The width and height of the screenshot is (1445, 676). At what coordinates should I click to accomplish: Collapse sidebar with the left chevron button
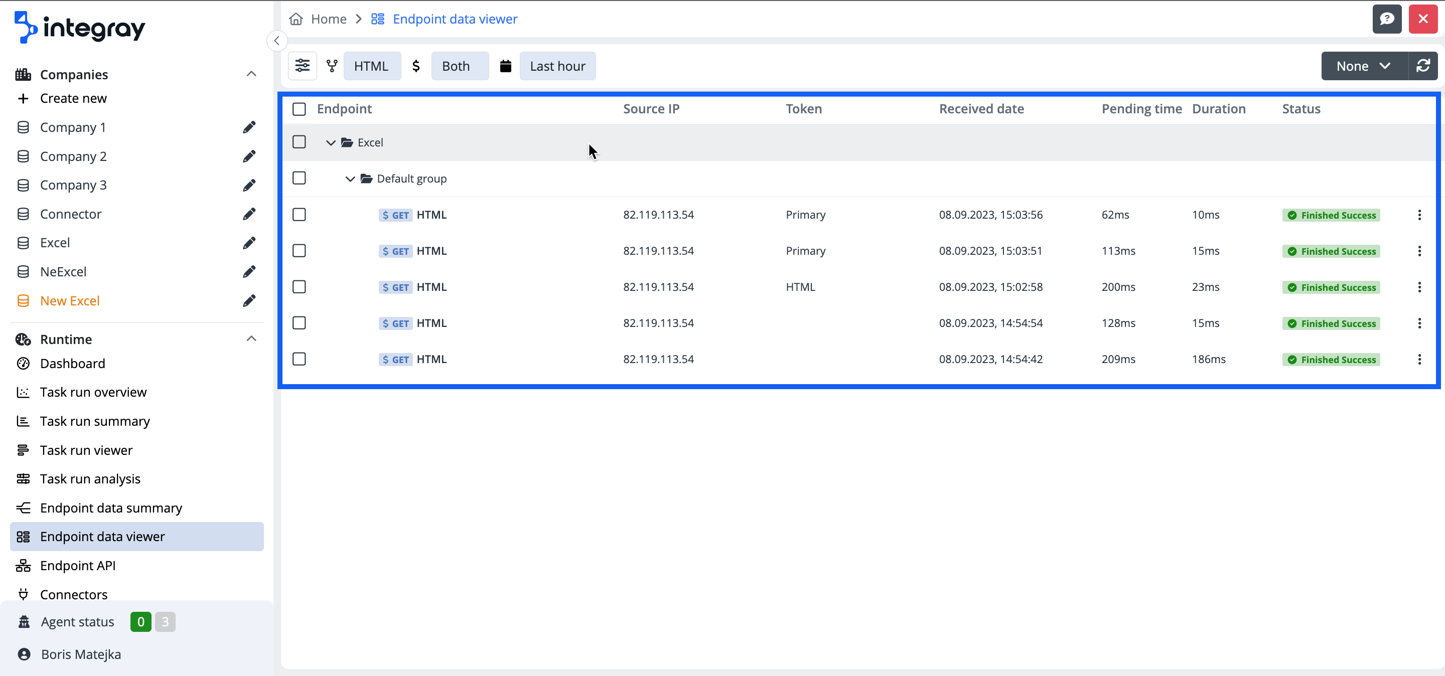[x=277, y=40]
